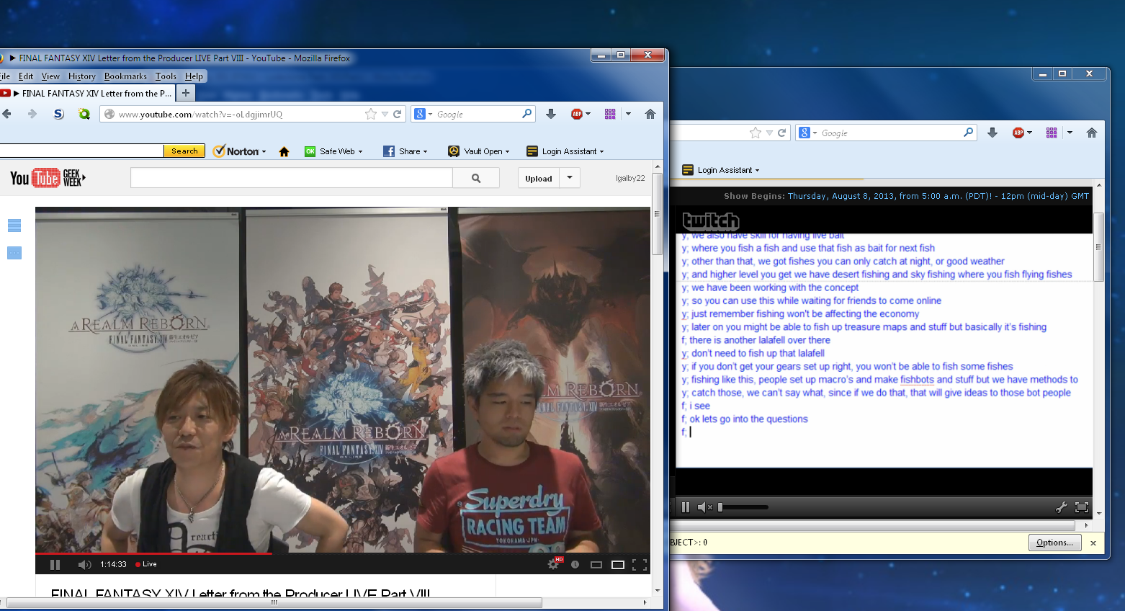Open the Bookmarks menu
The image size is (1125, 611).
coord(125,76)
